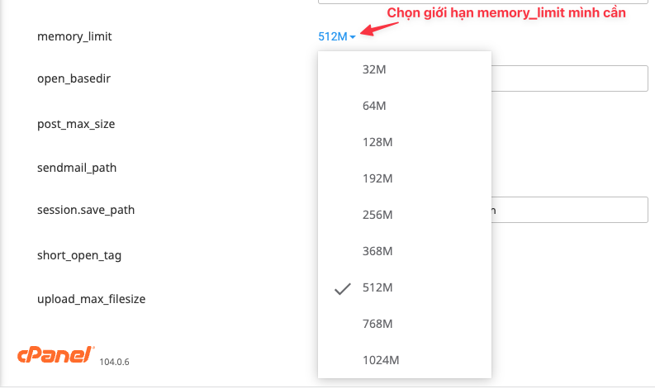The image size is (655, 389).
Task: Choose the 368M option
Action: (x=405, y=251)
